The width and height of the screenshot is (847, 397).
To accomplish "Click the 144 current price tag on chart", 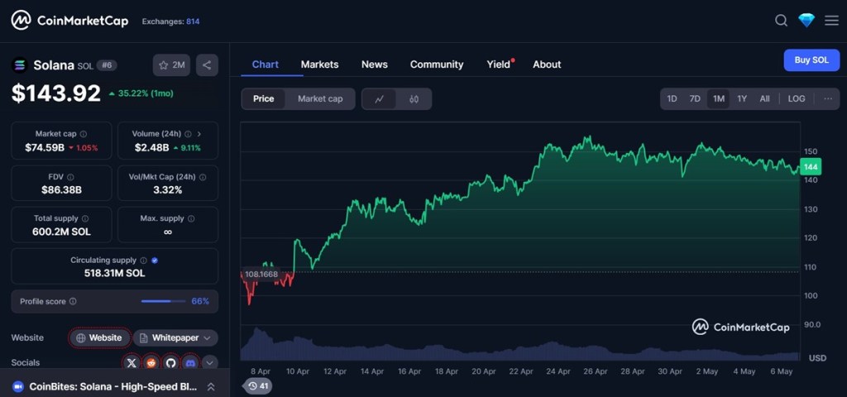I will pyautogui.click(x=811, y=167).
